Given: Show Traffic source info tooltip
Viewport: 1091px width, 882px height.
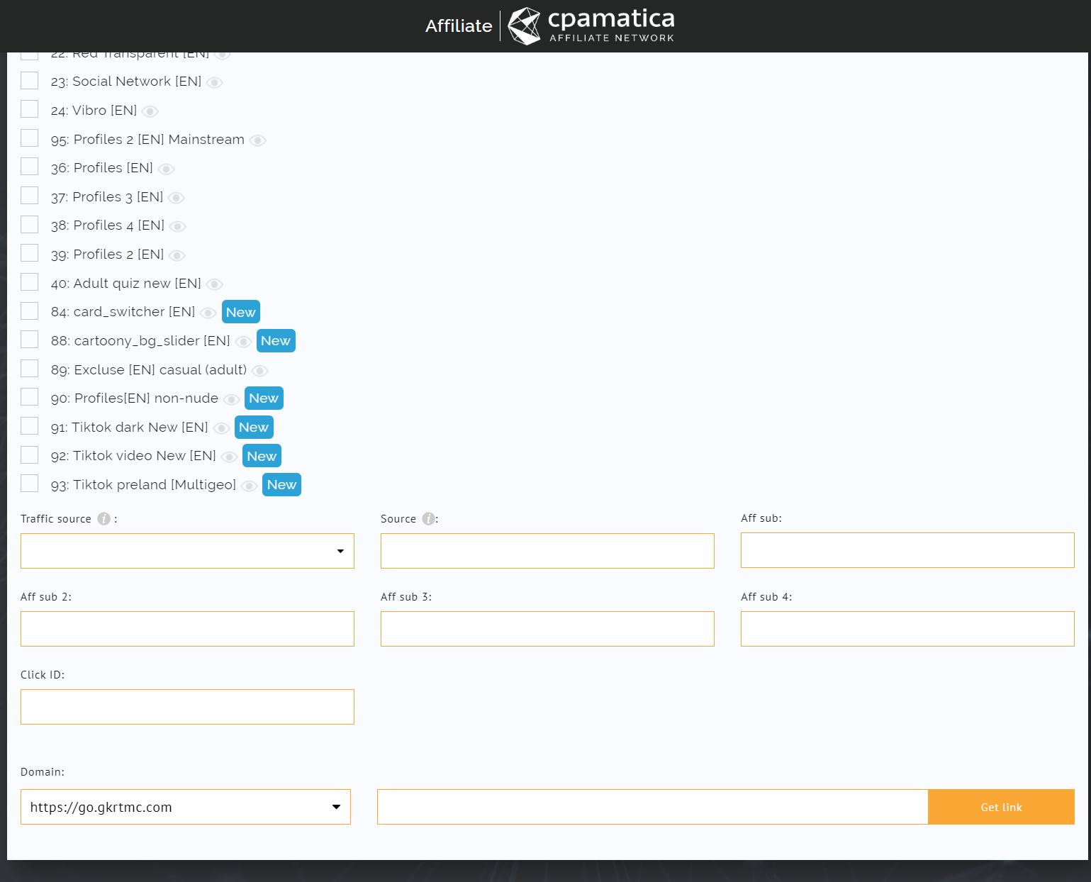Looking at the screenshot, I should point(104,519).
